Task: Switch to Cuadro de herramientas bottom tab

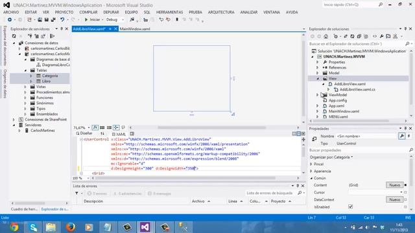Action: 25,209
